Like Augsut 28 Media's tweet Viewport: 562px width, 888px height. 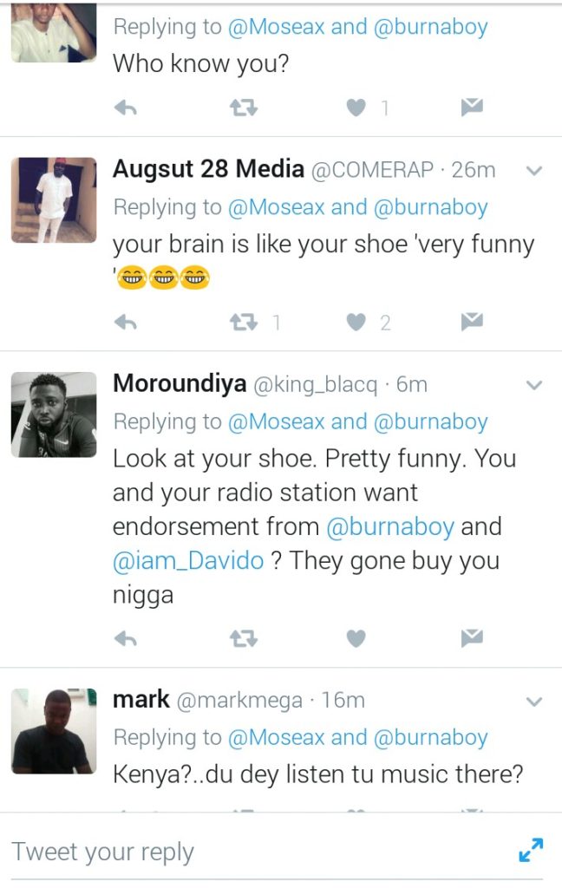pos(356,323)
